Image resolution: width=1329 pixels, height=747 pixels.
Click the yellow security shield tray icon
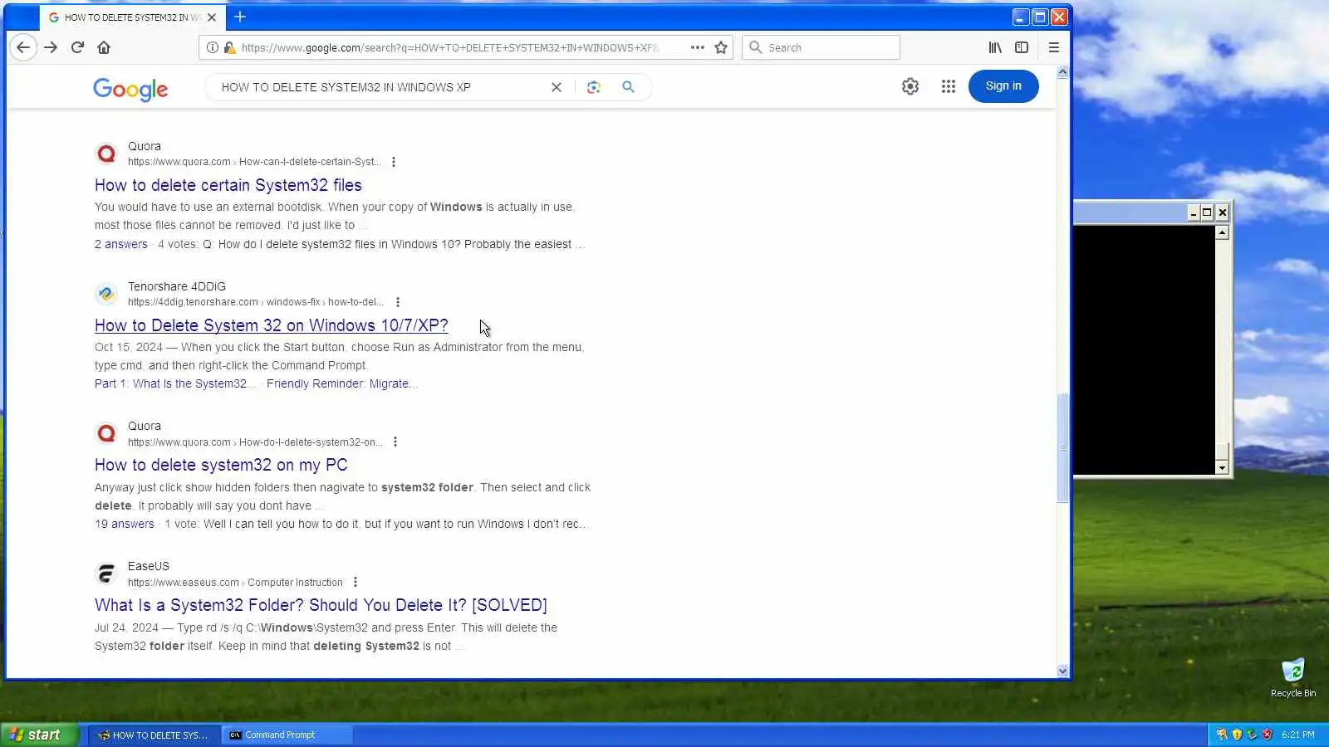pos(1237,735)
